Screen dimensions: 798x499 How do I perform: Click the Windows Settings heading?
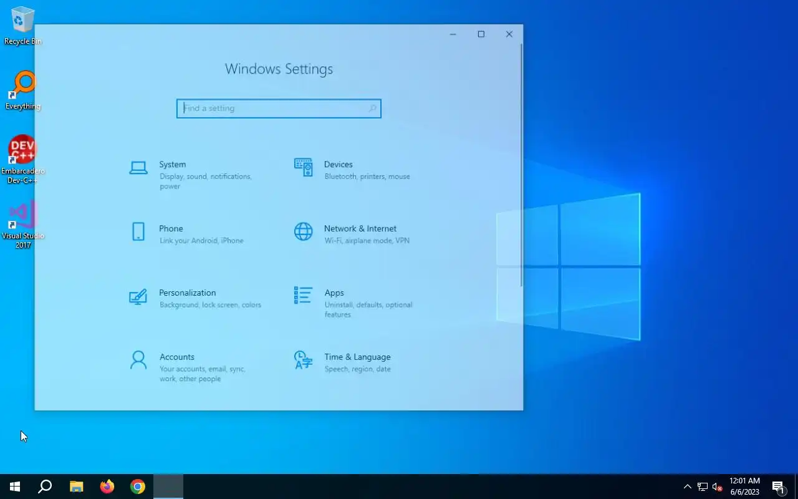[x=279, y=69]
